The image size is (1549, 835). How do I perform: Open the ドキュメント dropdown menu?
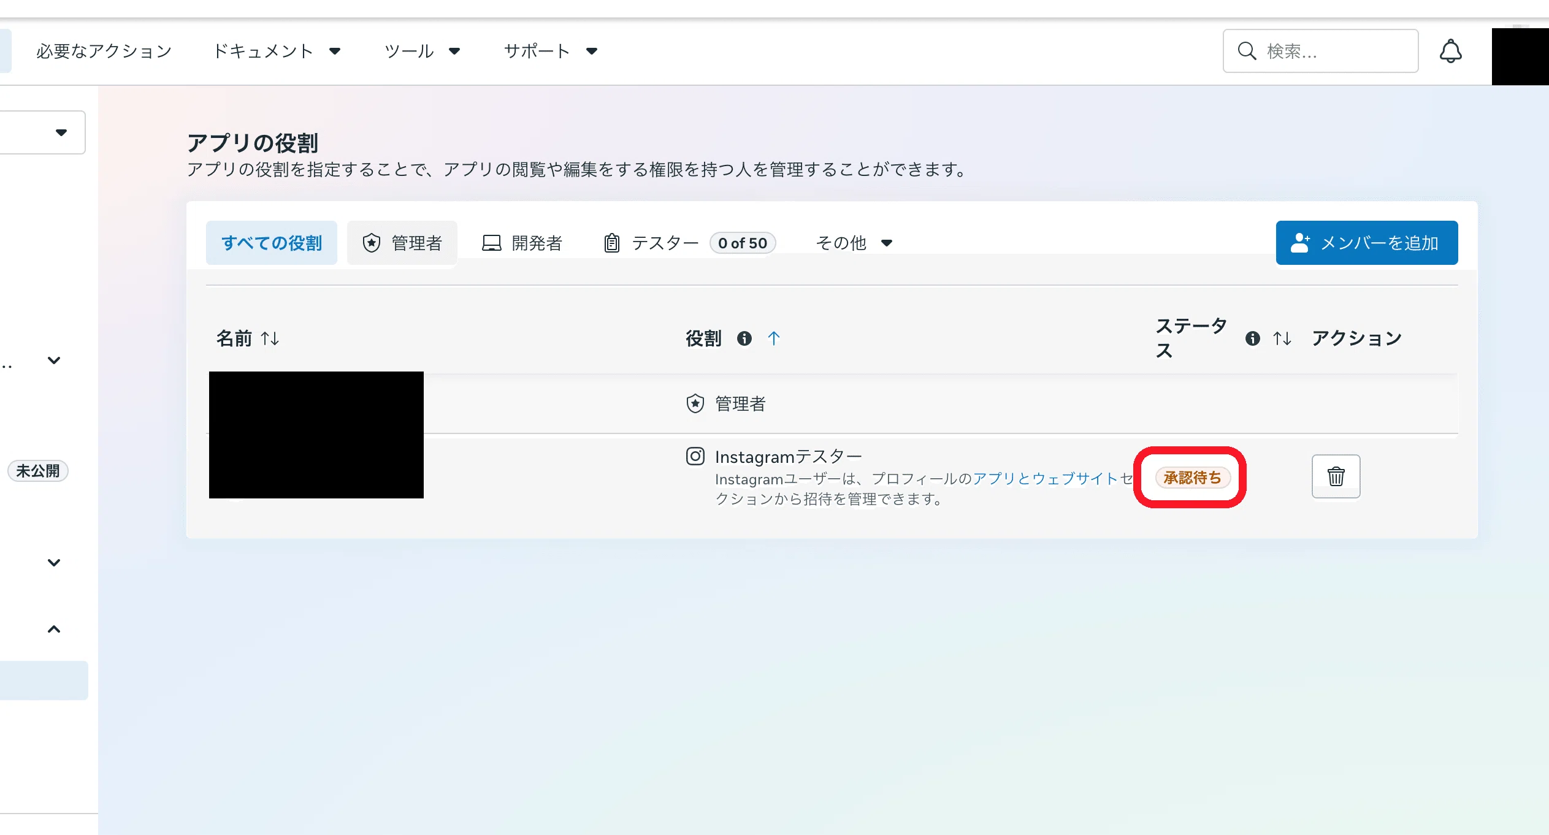[x=277, y=51]
